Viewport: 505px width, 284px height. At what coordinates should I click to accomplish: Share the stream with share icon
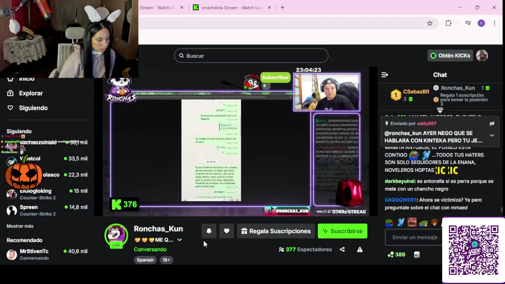click(342, 249)
